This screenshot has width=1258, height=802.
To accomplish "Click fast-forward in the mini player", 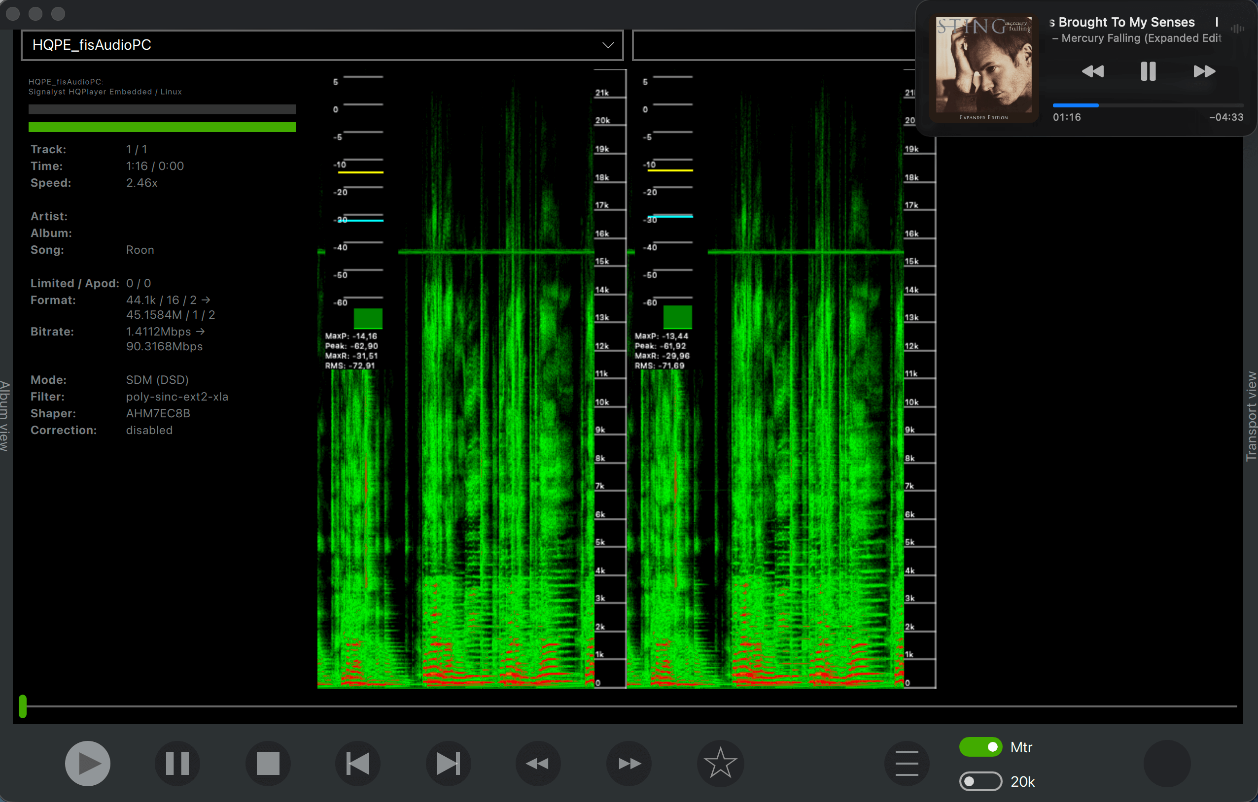I will (x=1204, y=71).
